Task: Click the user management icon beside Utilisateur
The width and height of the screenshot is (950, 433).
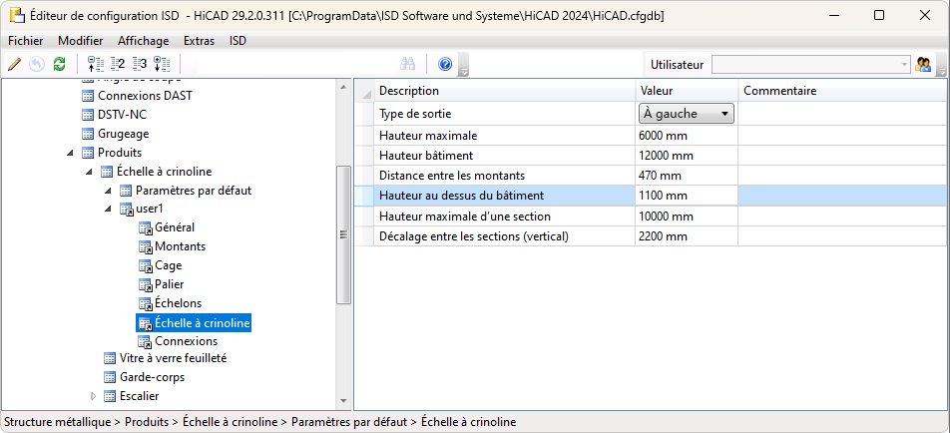Action: [x=923, y=64]
